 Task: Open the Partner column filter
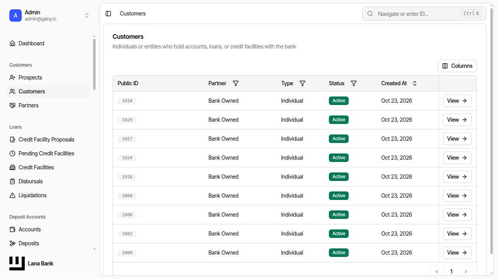[x=236, y=83]
